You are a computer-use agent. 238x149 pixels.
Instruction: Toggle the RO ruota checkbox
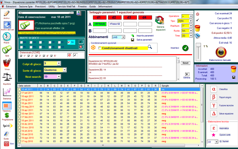[31, 47]
